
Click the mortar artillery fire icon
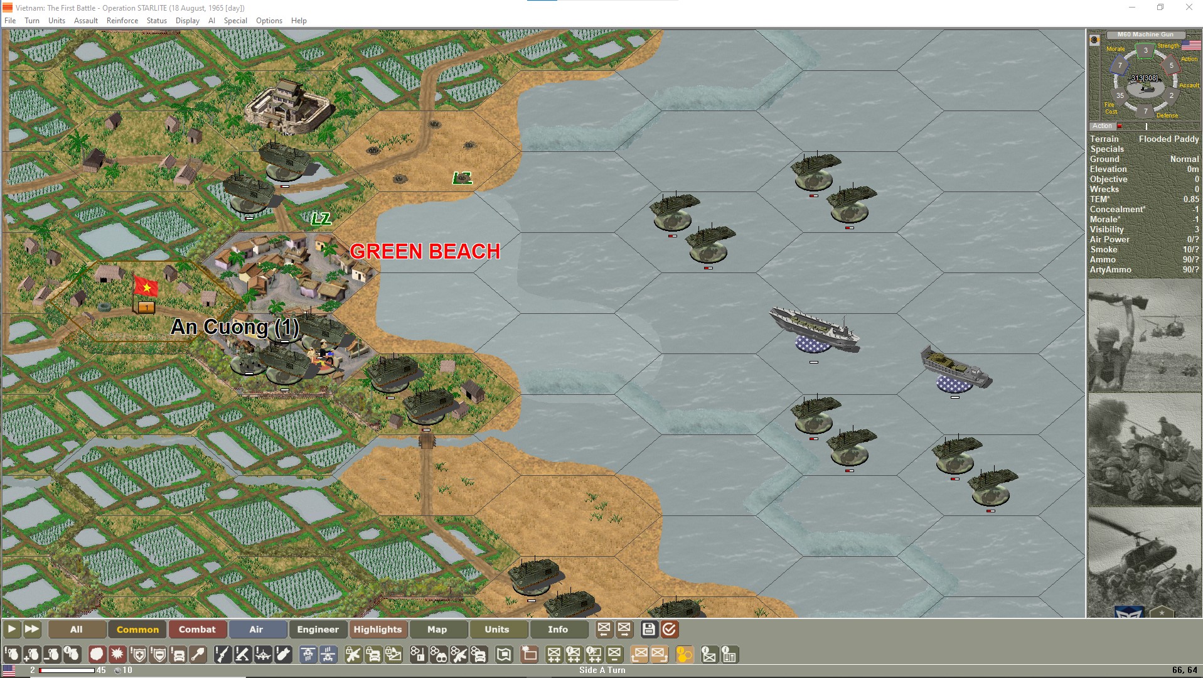243,655
